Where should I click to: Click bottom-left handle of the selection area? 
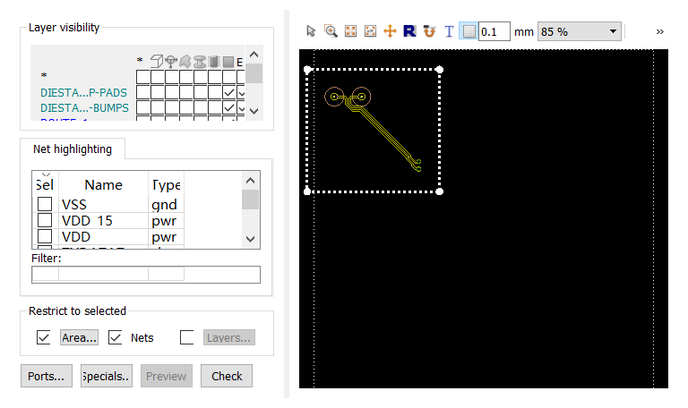click(307, 191)
